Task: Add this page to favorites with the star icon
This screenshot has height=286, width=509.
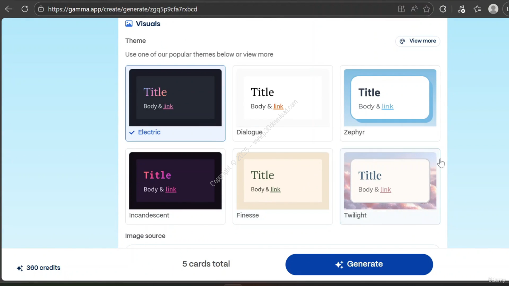Action: point(426,9)
